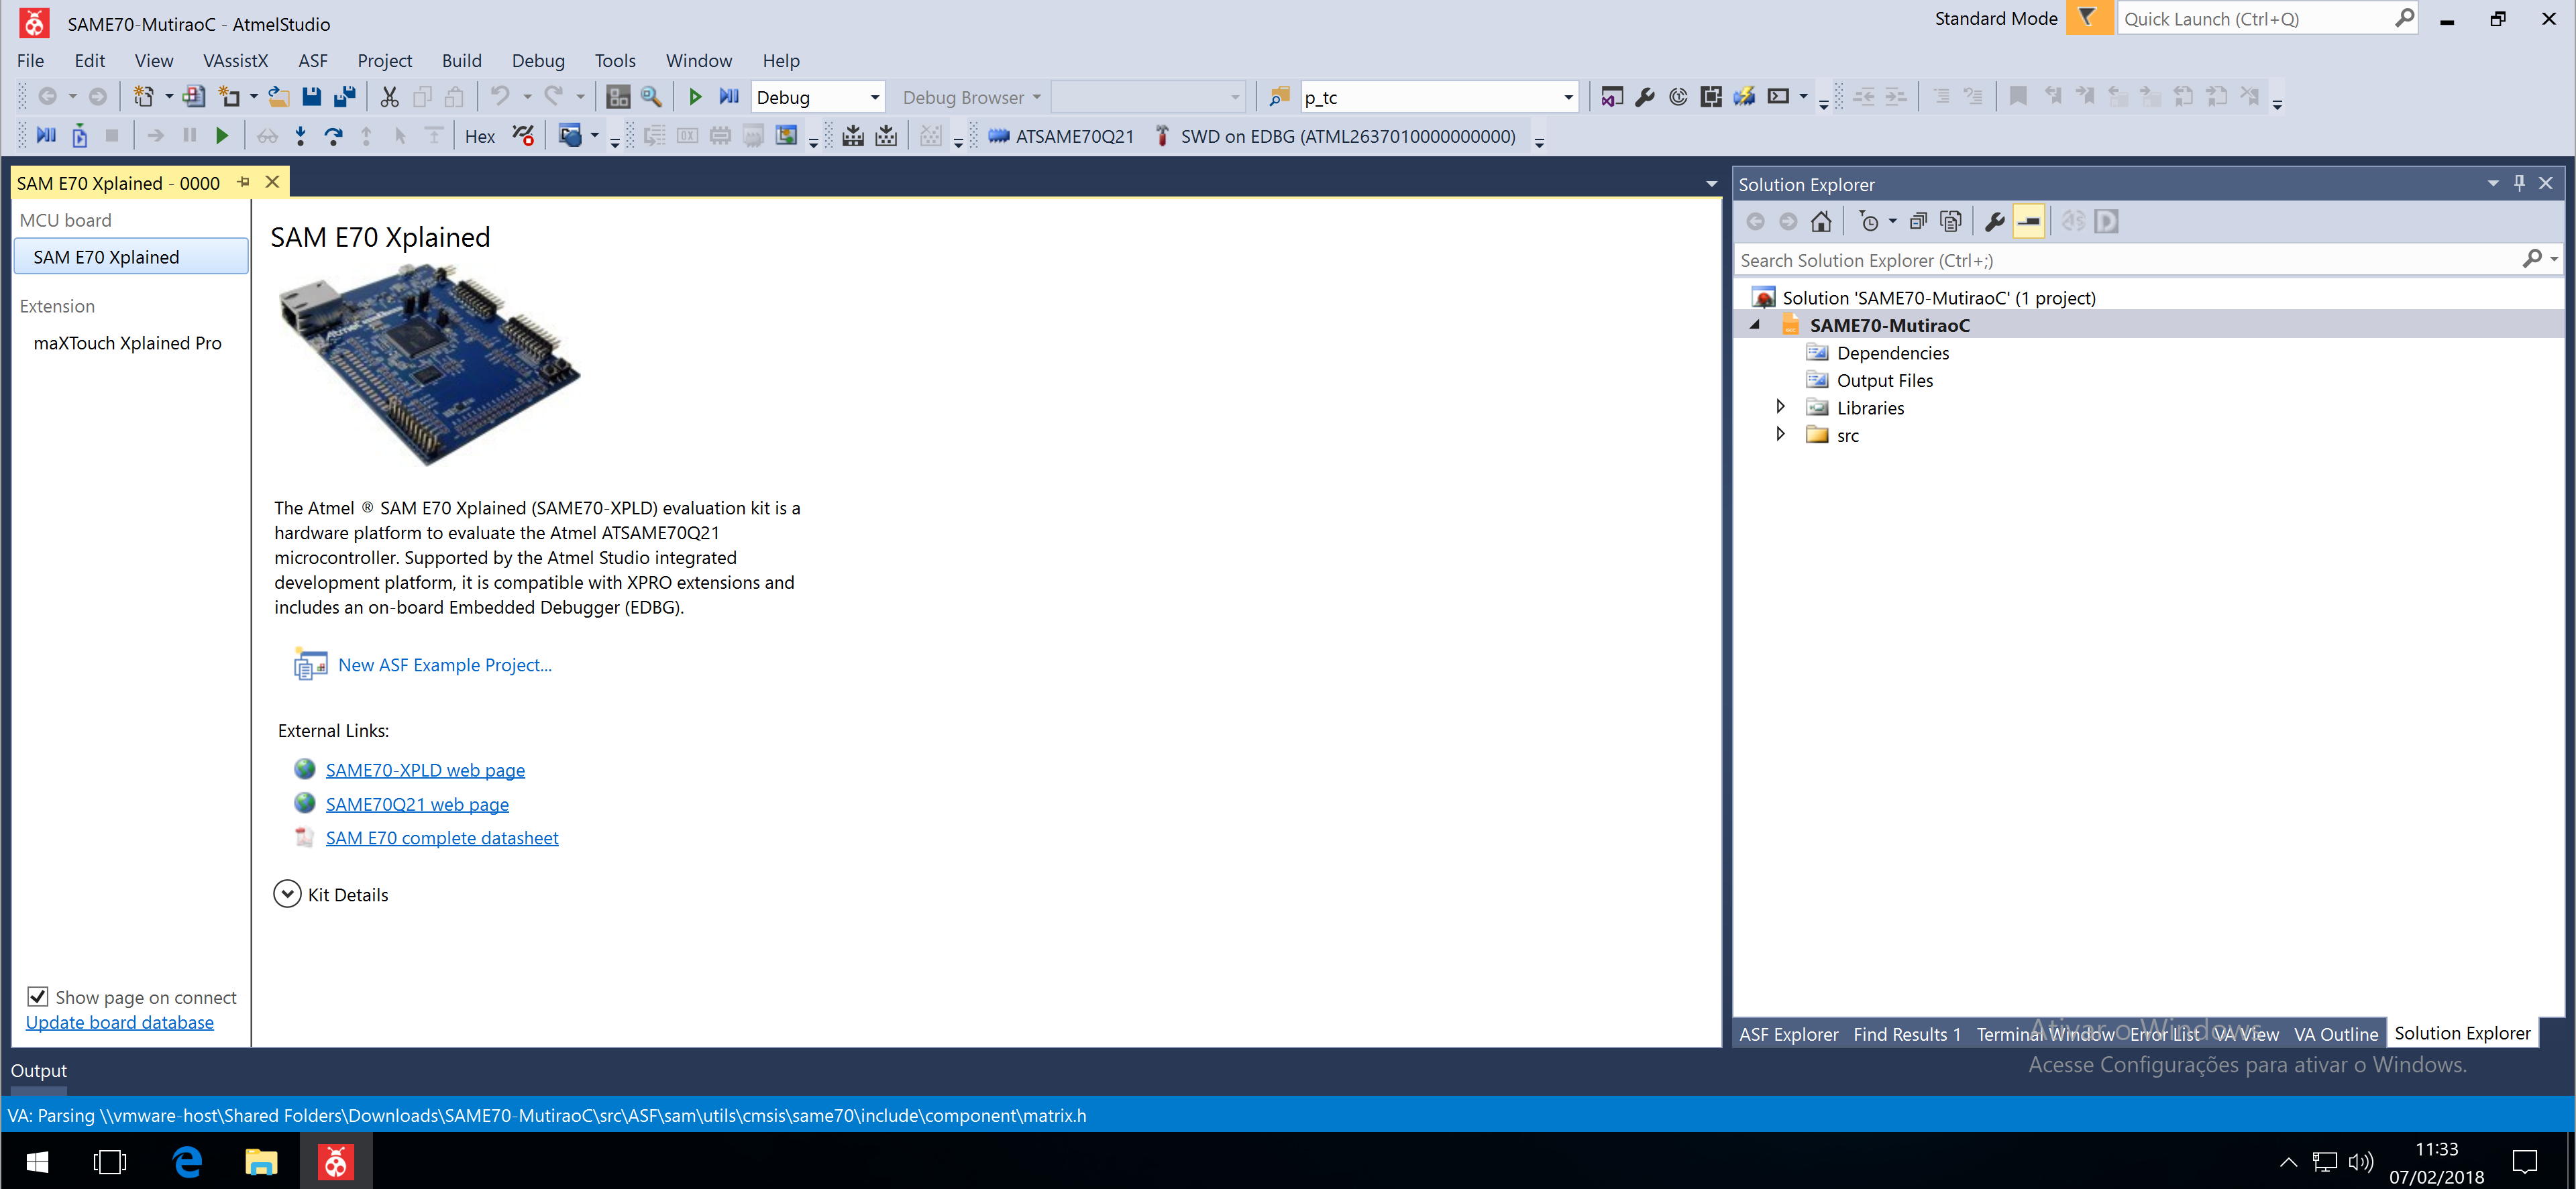This screenshot has width=2576, height=1189.
Task: Open SAM E70 complete datasheet link
Action: click(x=442, y=838)
